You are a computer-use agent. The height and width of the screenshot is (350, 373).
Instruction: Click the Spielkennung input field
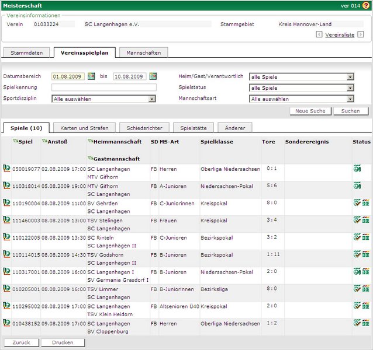tap(104, 87)
